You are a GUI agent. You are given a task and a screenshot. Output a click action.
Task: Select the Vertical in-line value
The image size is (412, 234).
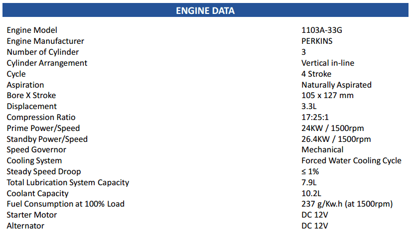pyautogui.click(x=328, y=63)
